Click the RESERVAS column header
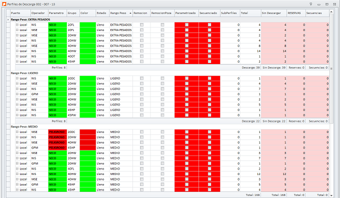The height and width of the screenshot is (198, 340). point(296,13)
